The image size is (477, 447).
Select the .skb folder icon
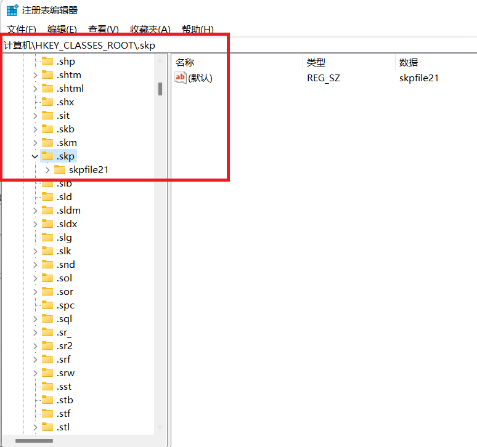(47, 129)
